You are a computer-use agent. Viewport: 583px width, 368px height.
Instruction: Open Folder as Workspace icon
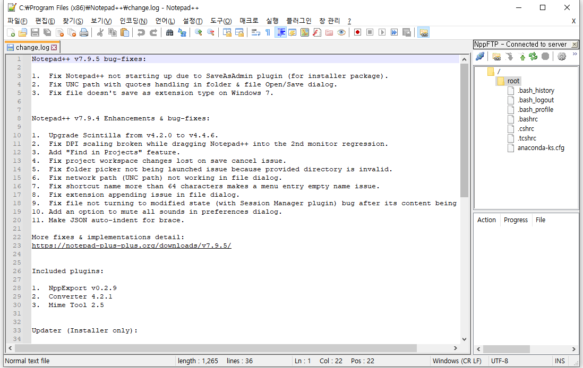point(329,33)
